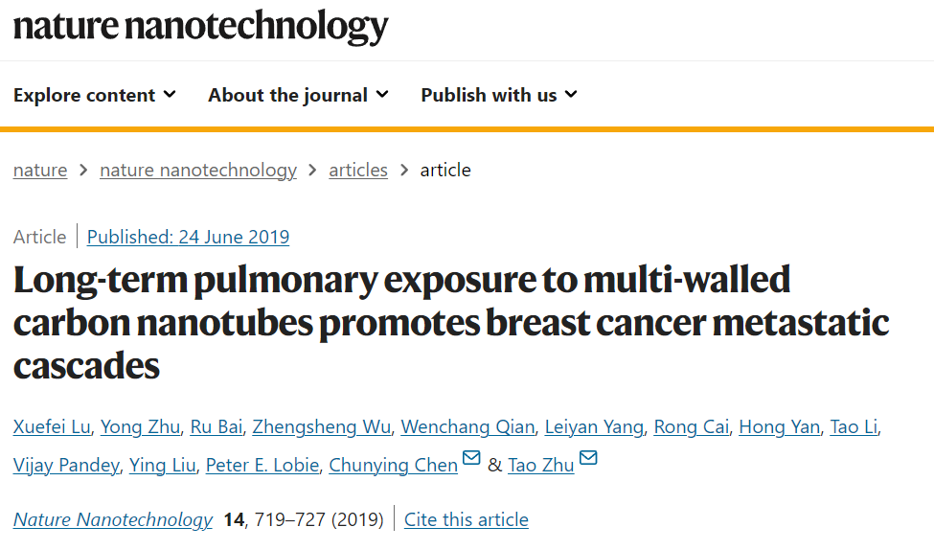Open author Peter E. Lobie's details
The height and width of the screenshot is (550, 934).
262,466
